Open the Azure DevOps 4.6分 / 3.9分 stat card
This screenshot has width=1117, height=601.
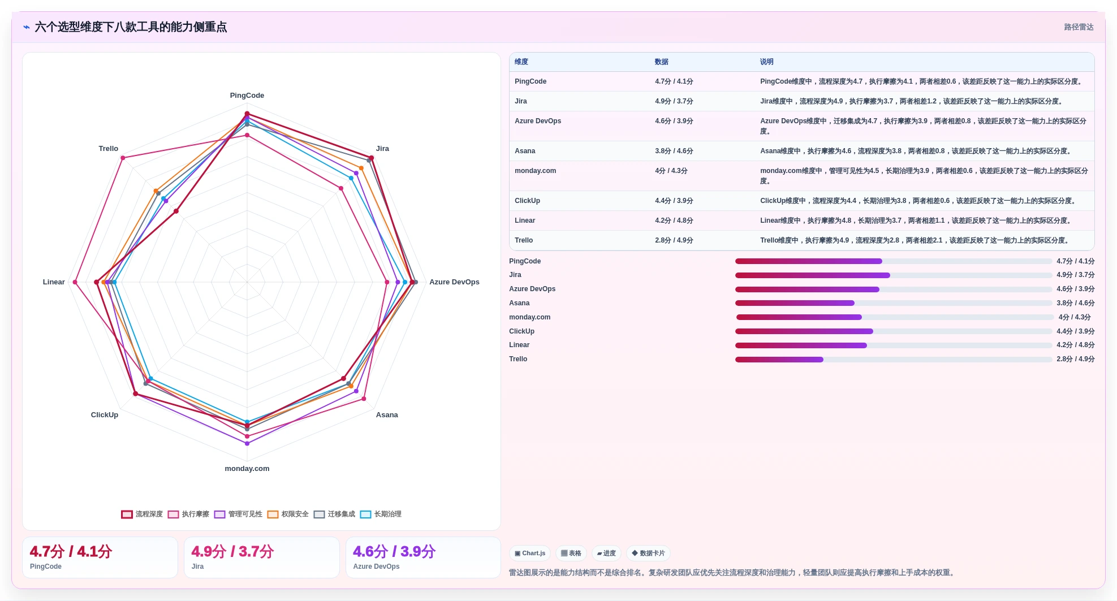[x=424, y=557]
